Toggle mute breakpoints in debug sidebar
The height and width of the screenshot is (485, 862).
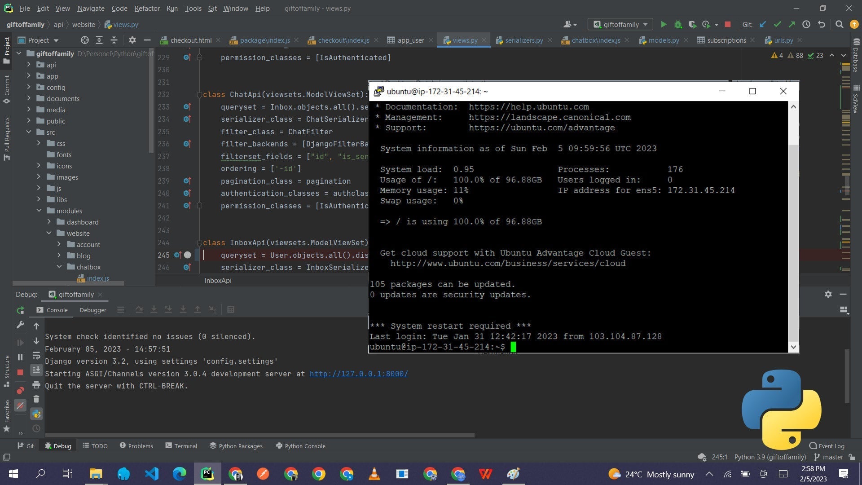pyautogui.click(x=20, y=406)
